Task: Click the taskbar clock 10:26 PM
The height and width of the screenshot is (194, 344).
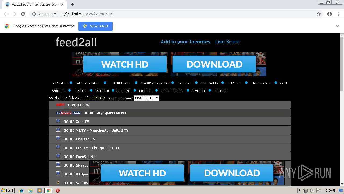Action: [x=330, y=190]
